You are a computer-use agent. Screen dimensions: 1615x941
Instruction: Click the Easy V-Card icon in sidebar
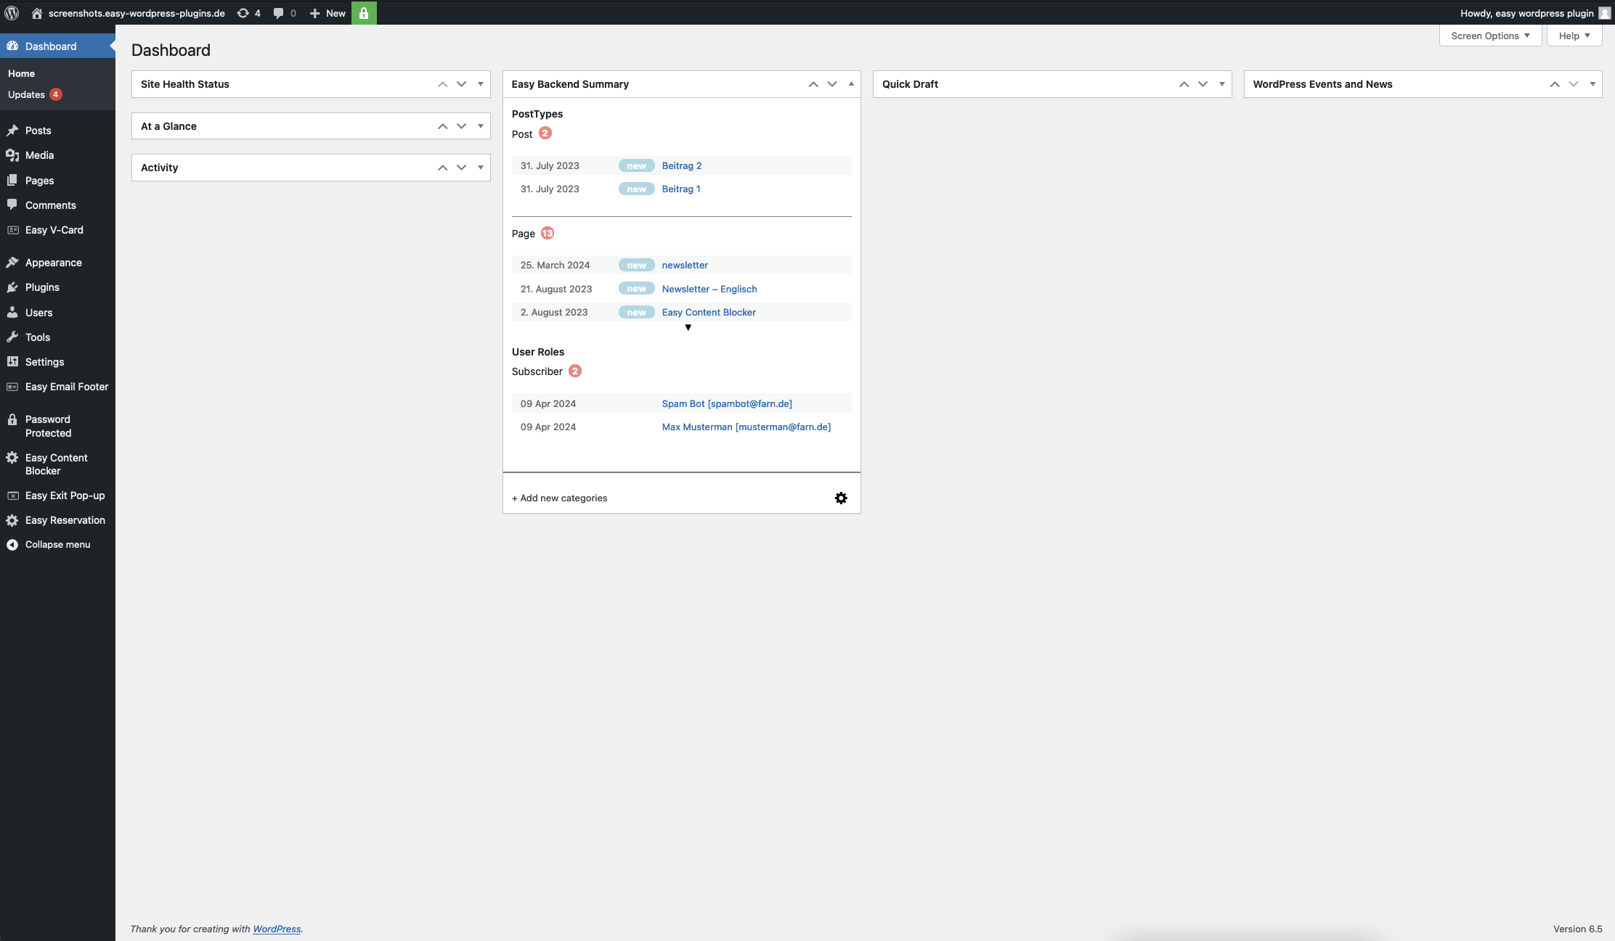tap(12, 230)
